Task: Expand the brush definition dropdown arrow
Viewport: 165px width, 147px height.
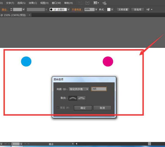Action: tap(69, 10)
